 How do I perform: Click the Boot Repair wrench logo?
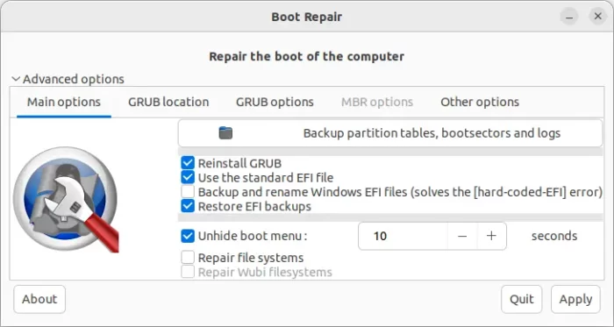coord(66,199)
